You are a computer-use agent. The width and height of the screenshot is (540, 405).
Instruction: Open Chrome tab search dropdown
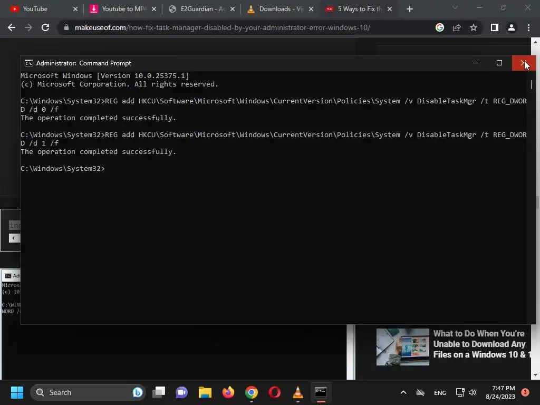click(x=455, y=7)
